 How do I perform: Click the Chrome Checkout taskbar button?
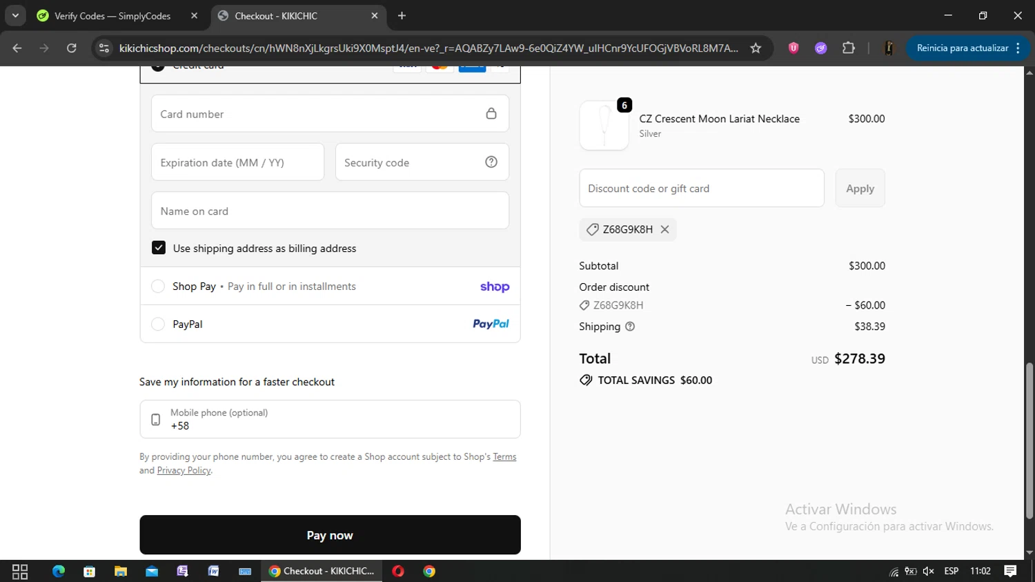tap(322, 571)
